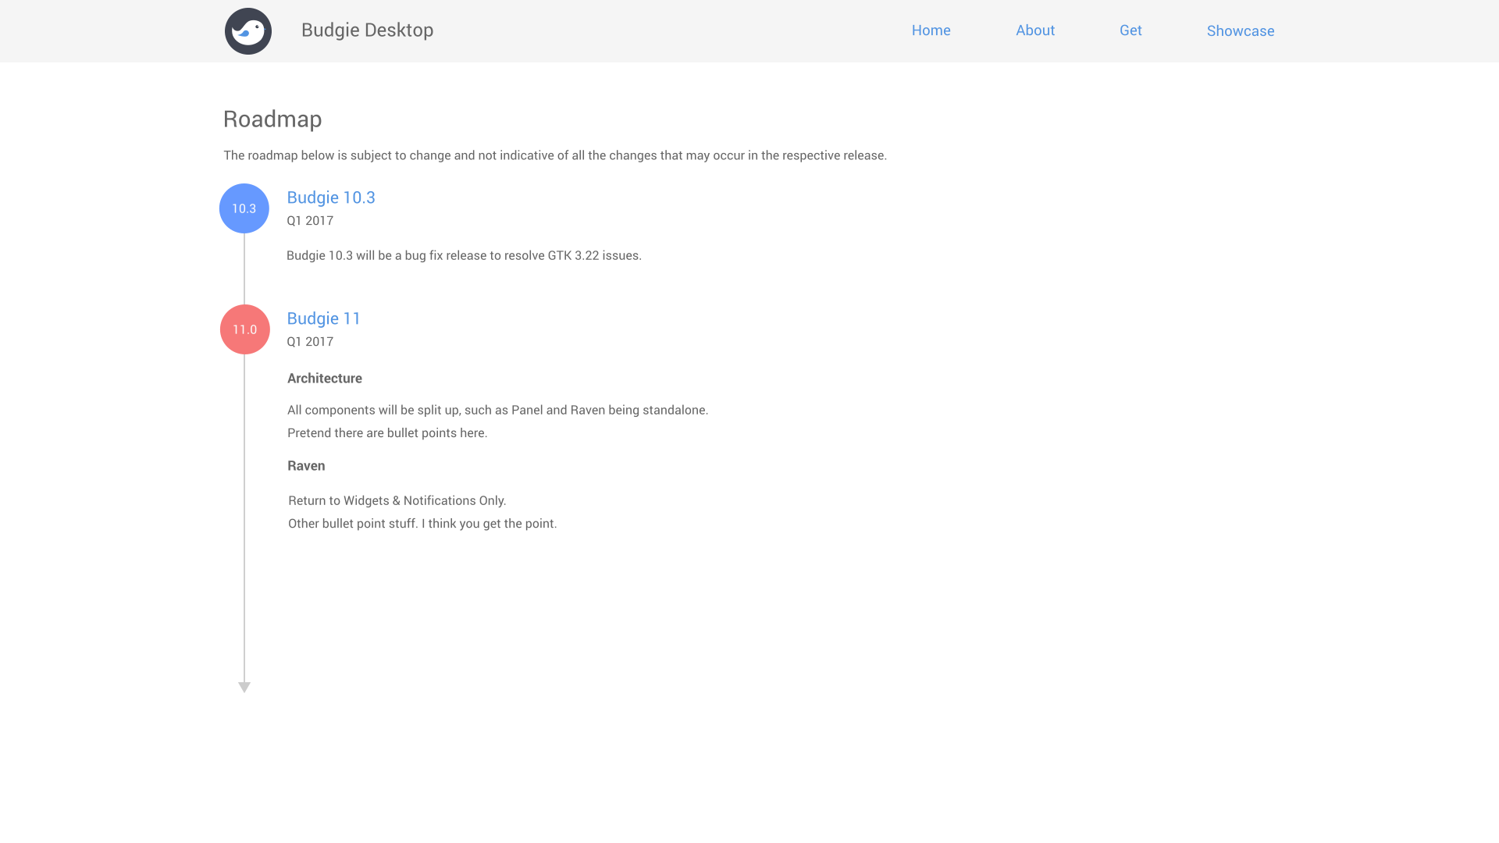Open the Home nav item
Viewport: 1499px width, 843px height.
click(931, 30)
